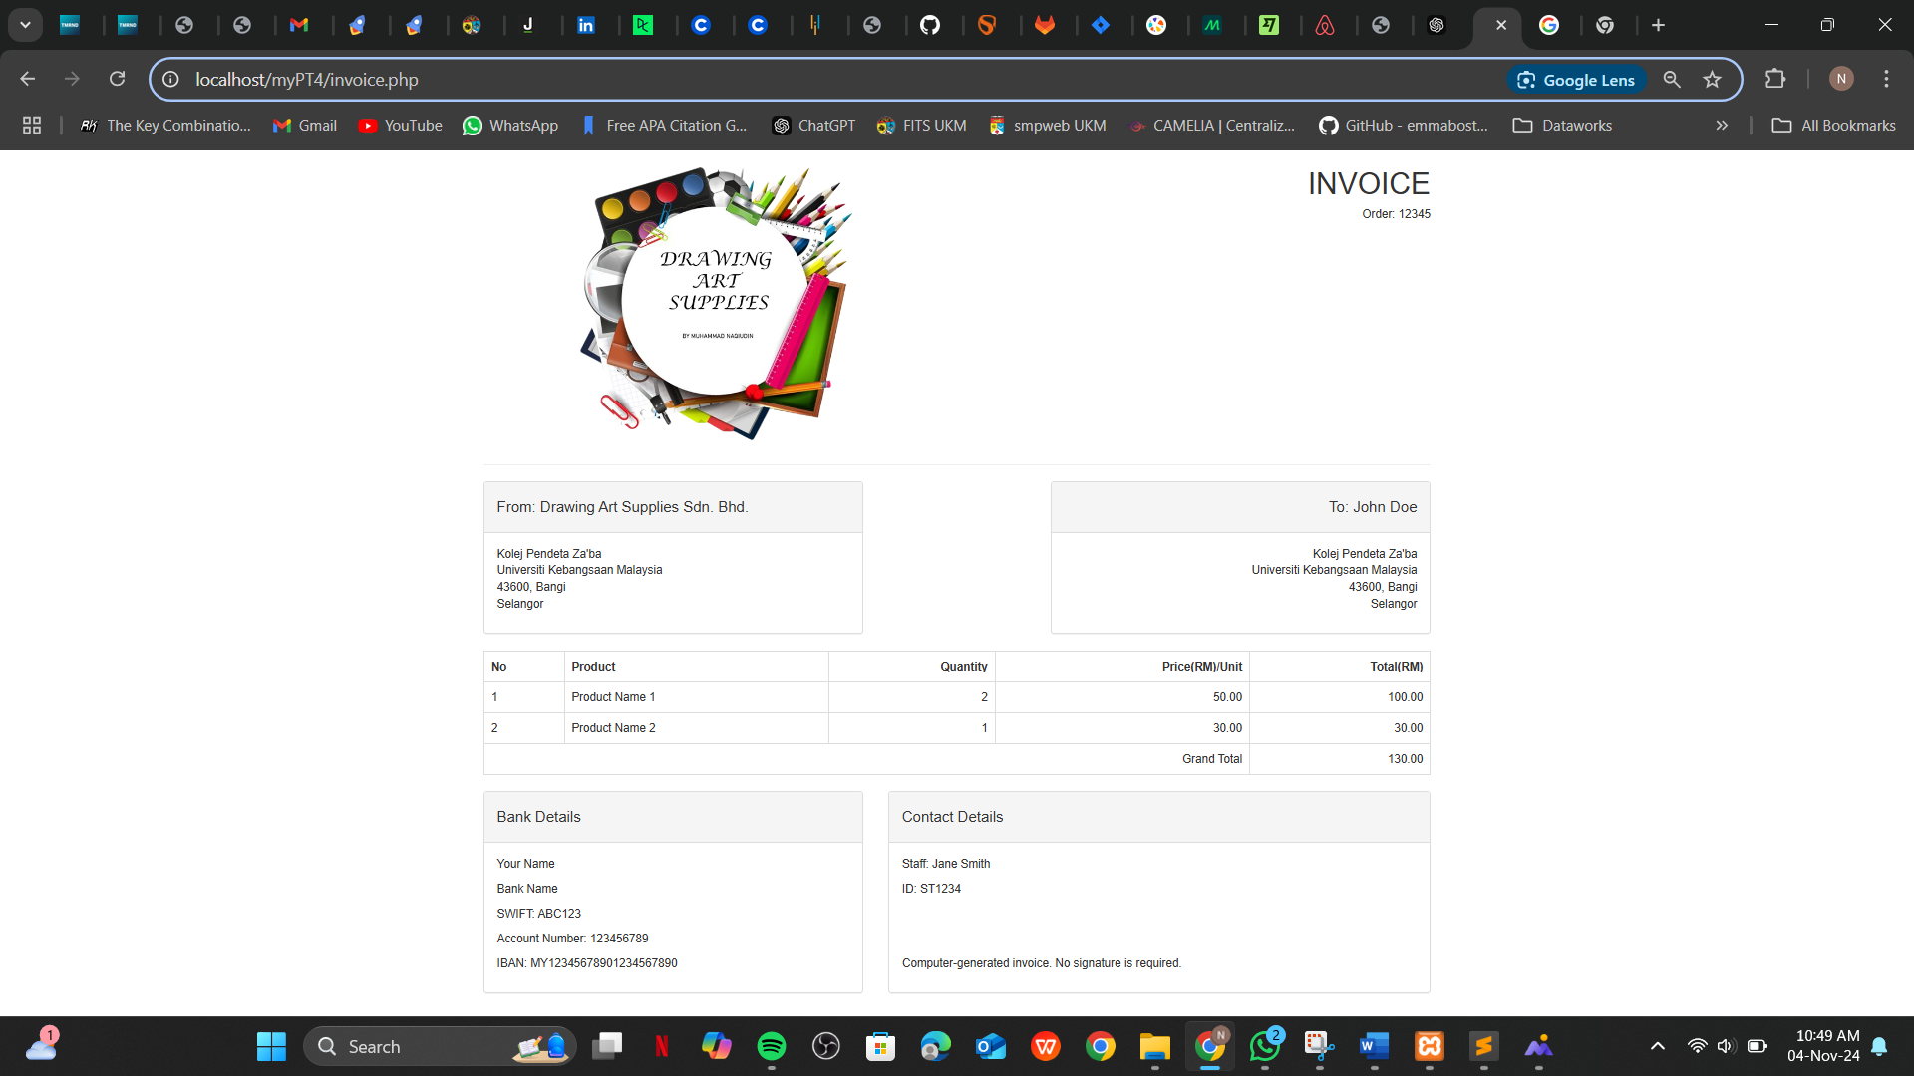1914x1076 pixels.
Task: Open the WhatsApp bookmark
Action: point(510,125)
